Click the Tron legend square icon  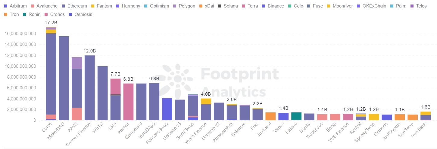[6, 14]
